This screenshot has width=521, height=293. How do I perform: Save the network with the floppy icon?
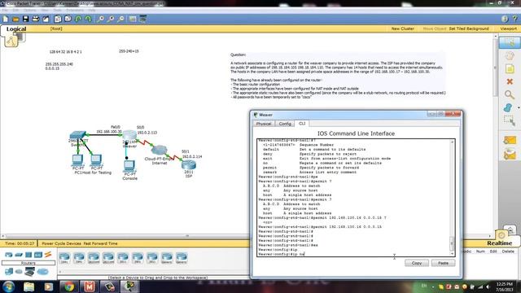(x=25, y=20)
